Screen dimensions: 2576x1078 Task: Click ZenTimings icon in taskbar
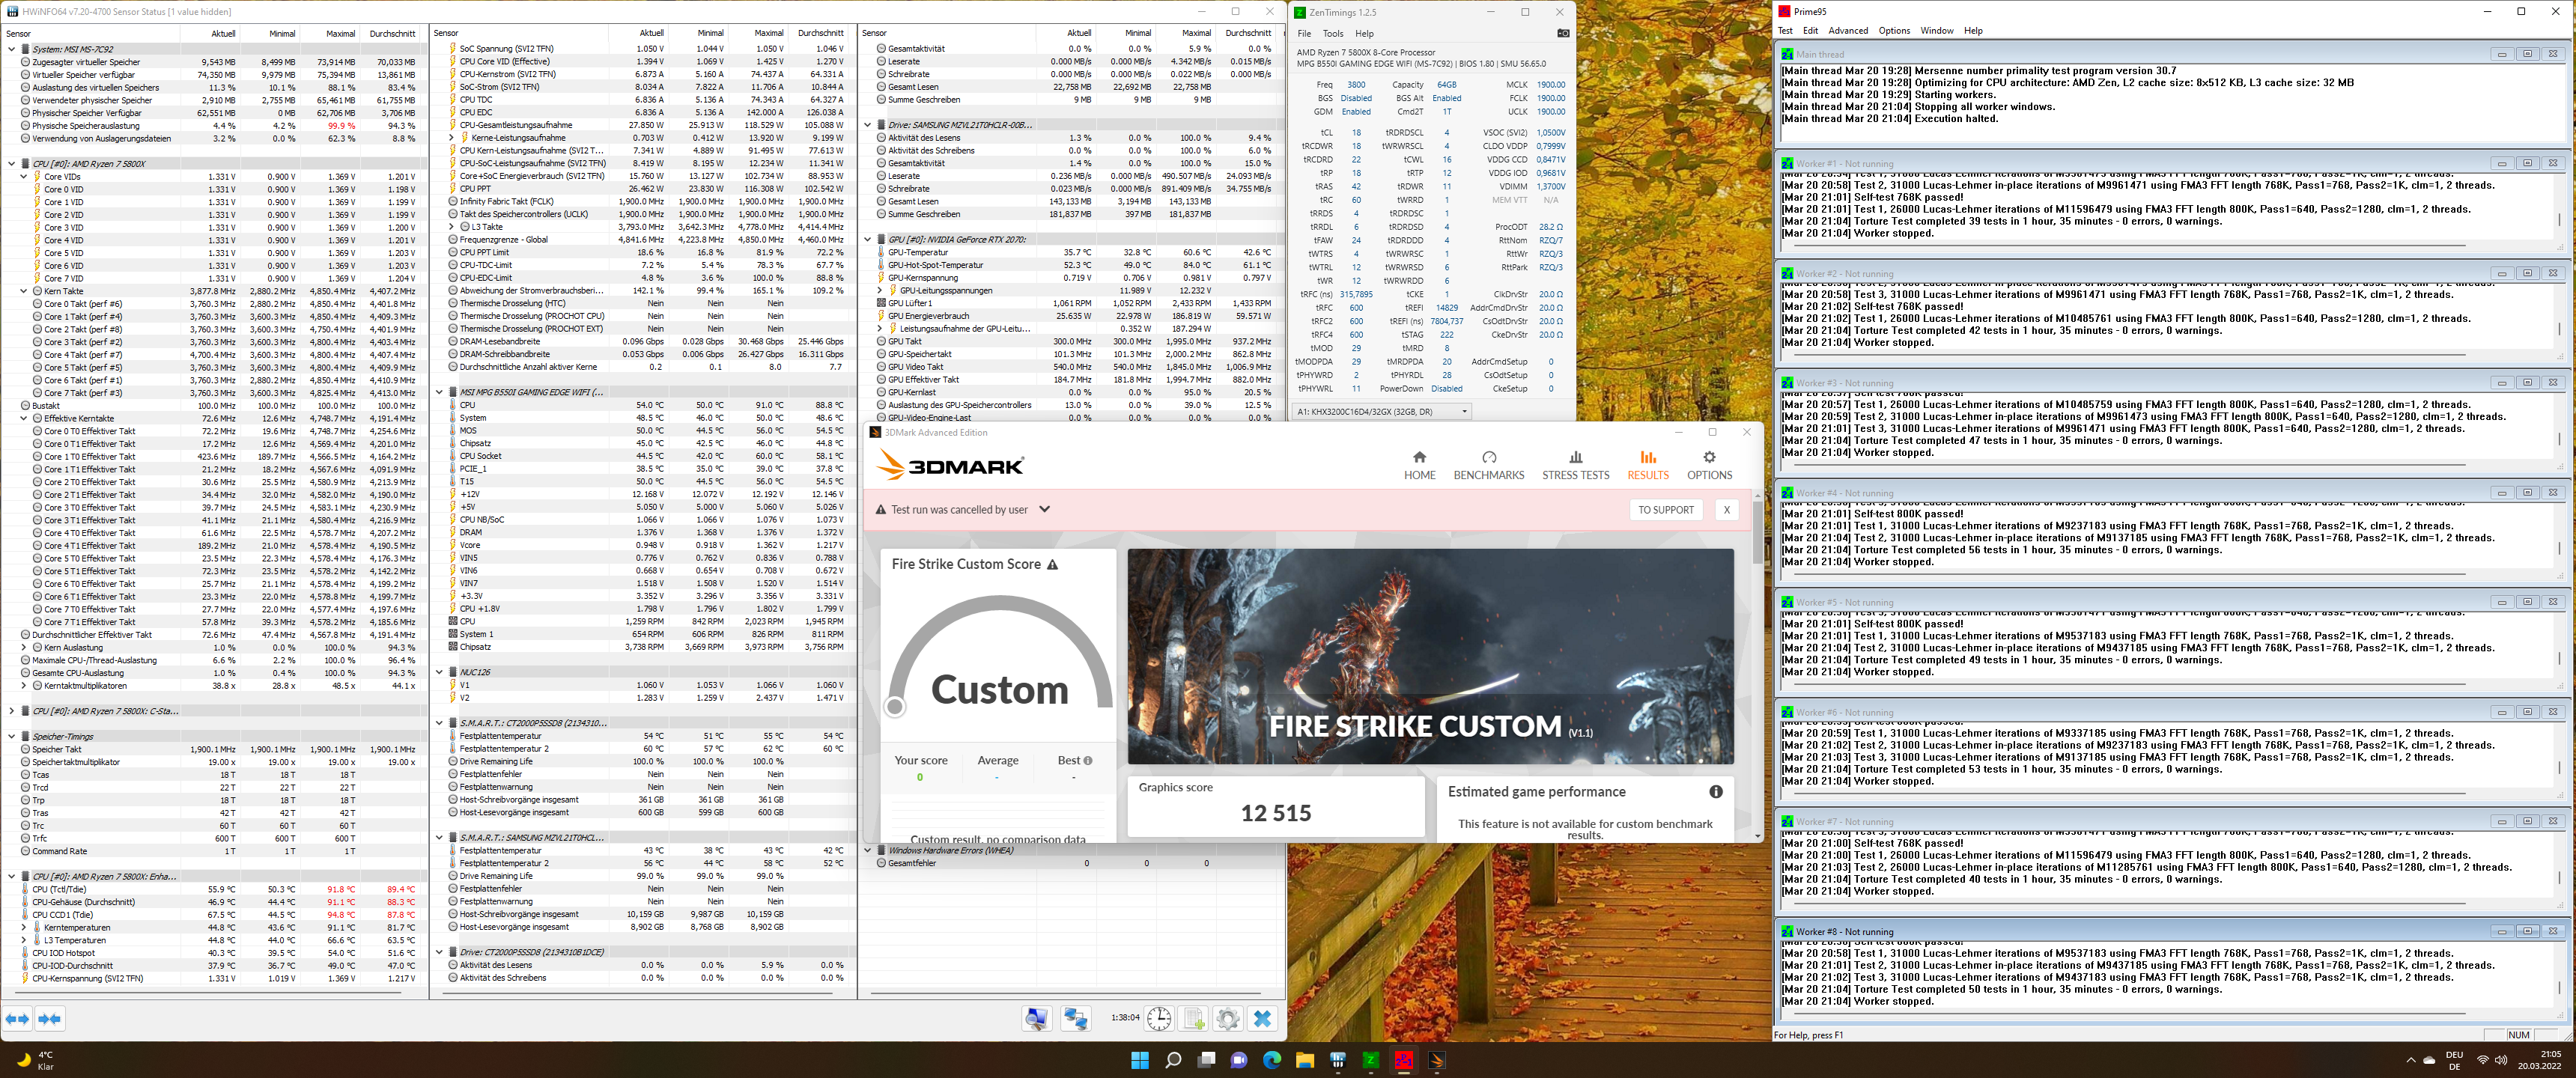[x=1371, y=1060]
